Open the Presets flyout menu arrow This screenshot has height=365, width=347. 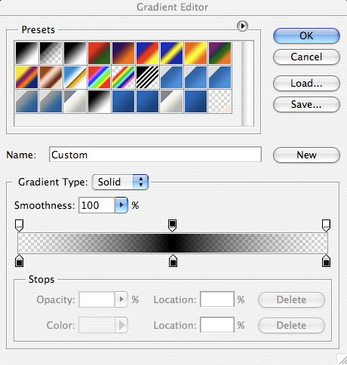pos(242,26)
